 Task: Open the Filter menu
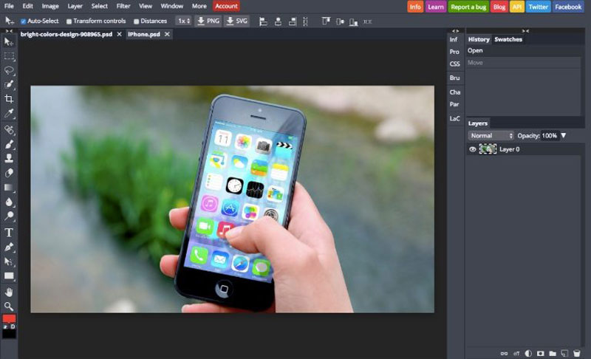pyautogui.click(x=123, y=6)
